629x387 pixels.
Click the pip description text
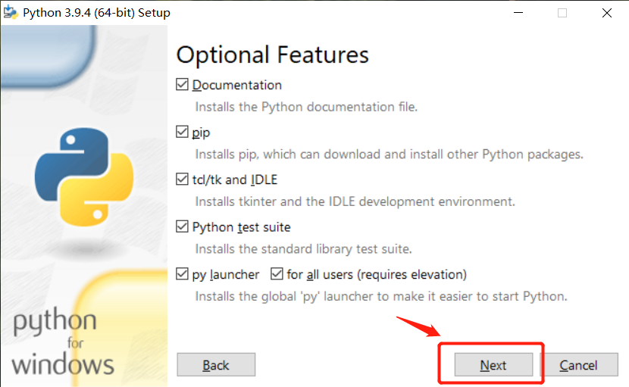(389, 154)
